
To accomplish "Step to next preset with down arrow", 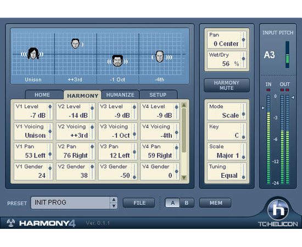I will pyautogui.click(x=114, y=206).
